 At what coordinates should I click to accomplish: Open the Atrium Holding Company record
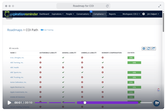[x=20, y=107]
